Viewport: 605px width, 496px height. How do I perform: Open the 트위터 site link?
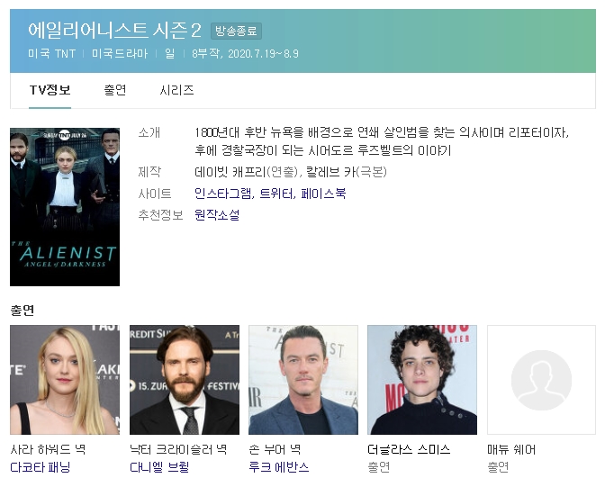[276, 194]
